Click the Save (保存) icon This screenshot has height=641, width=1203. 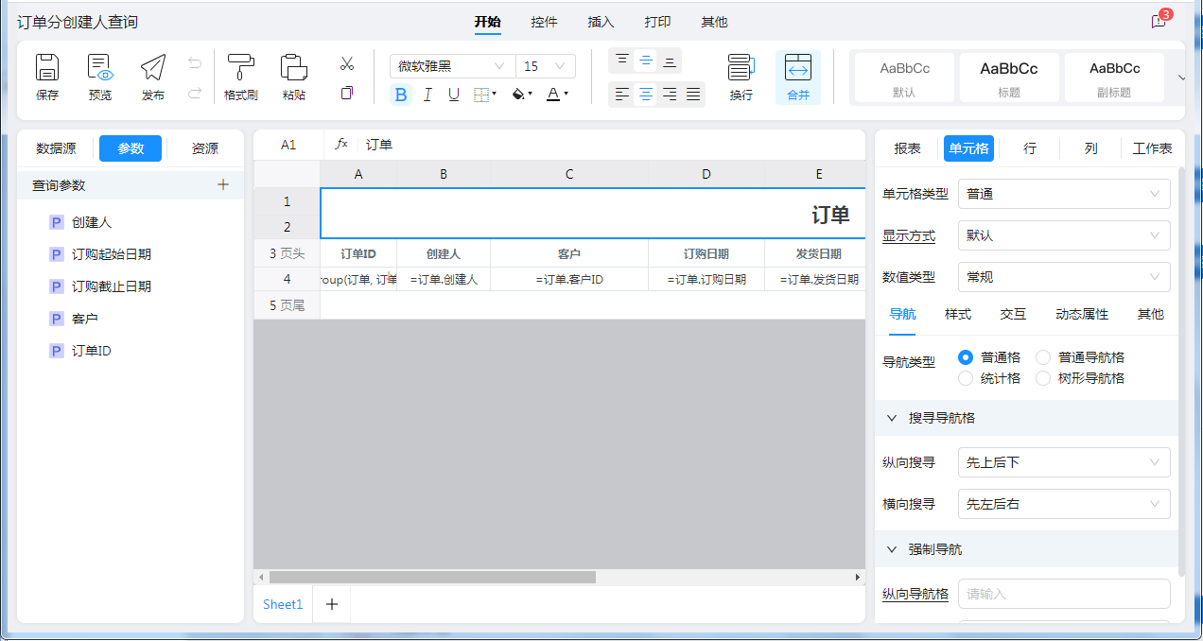47,68
